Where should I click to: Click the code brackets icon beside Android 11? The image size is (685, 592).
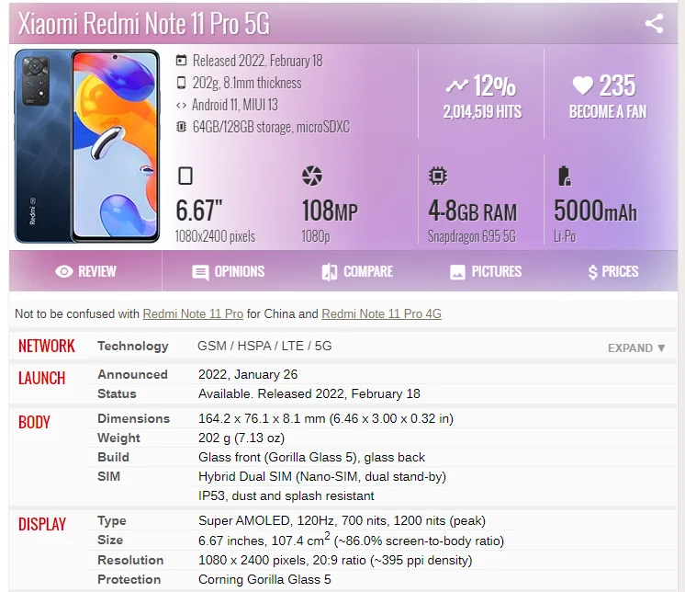tap(181, 105)
